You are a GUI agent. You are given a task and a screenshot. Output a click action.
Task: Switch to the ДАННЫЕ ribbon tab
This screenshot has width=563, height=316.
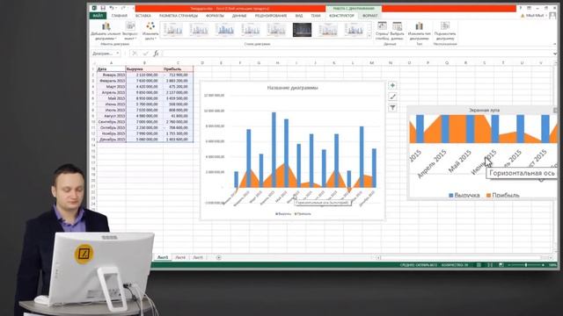[239, 16]
